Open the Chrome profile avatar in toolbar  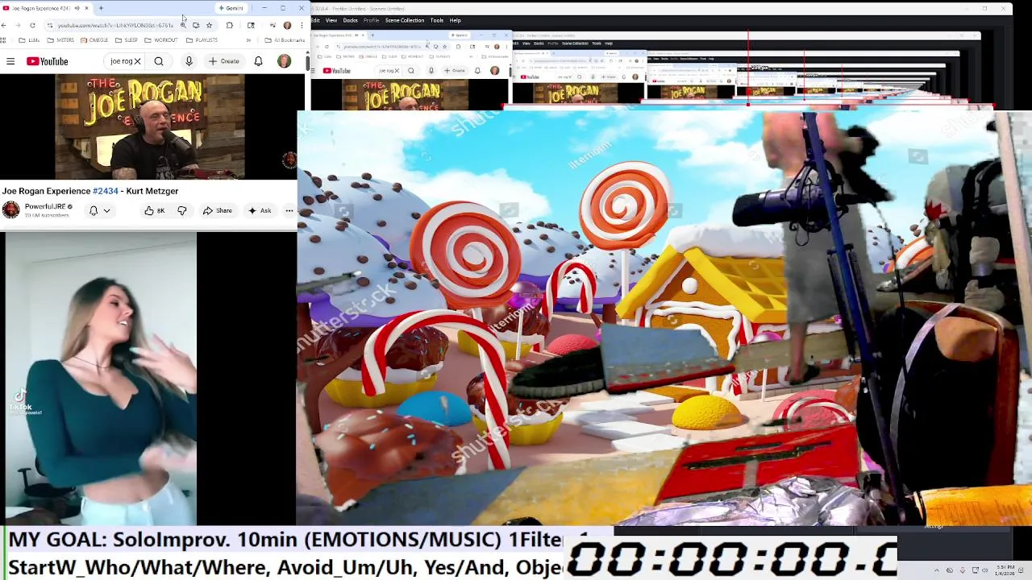287,25
